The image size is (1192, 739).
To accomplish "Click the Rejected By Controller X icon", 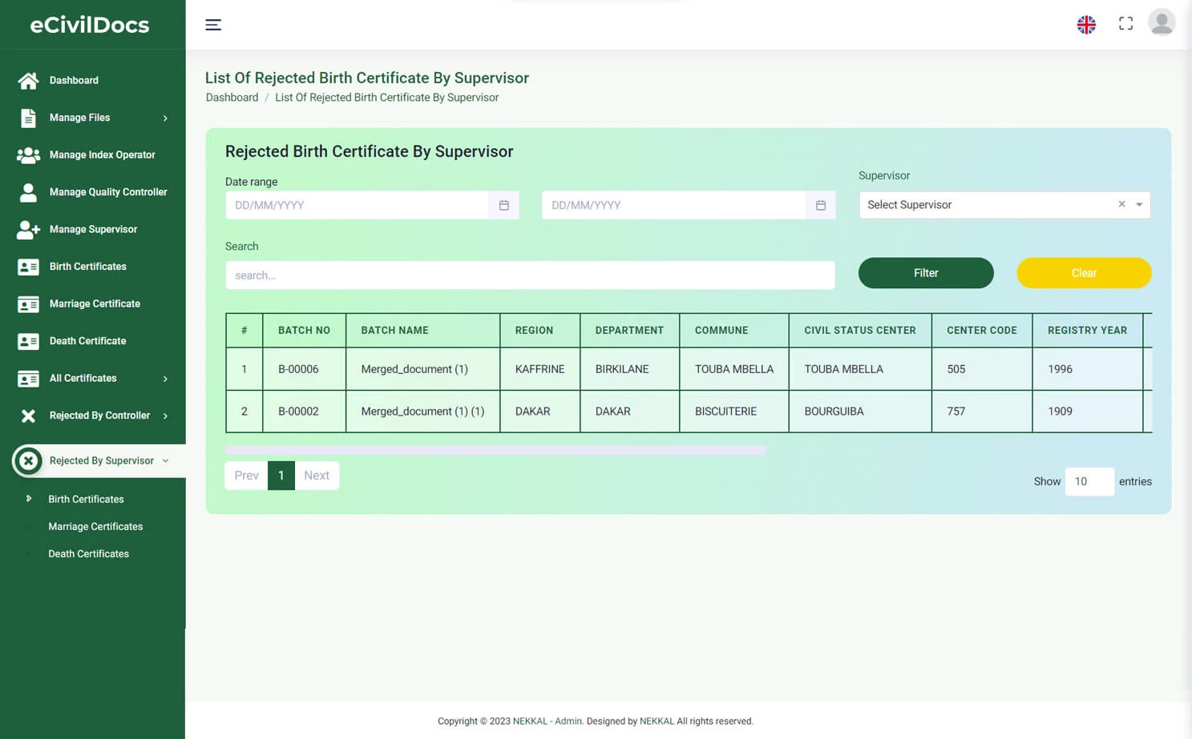I will click(28, 415).
